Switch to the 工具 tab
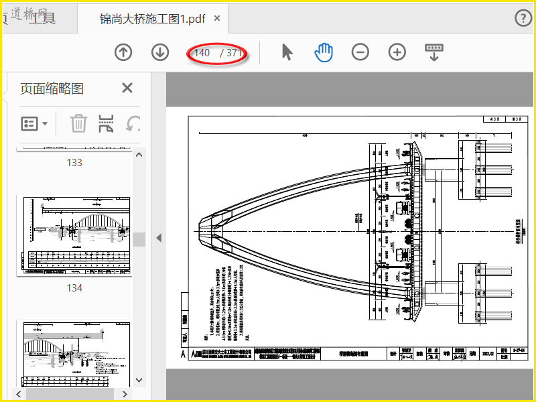This screenshot has height=402, width=536. (x=42, y=19)
